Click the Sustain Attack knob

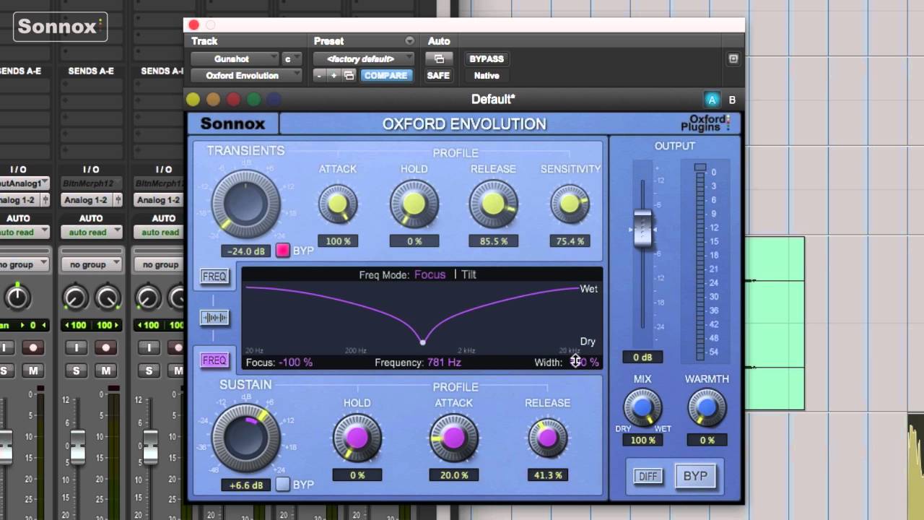[x=454, y=438]
